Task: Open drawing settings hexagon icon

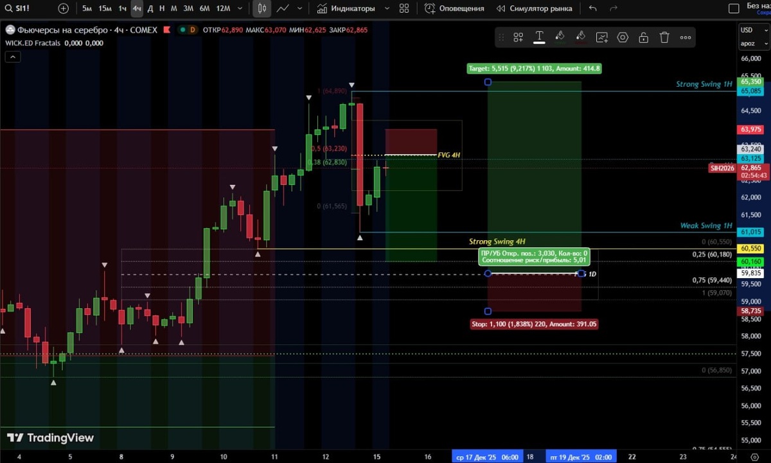Action: (x=623, y=37)
